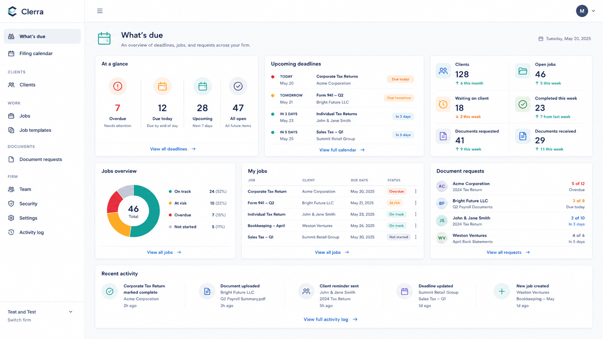Click the JS avatar for John & Jane Smith
Viewport: 603px width, 339px height.
click(x=442, y=221)
